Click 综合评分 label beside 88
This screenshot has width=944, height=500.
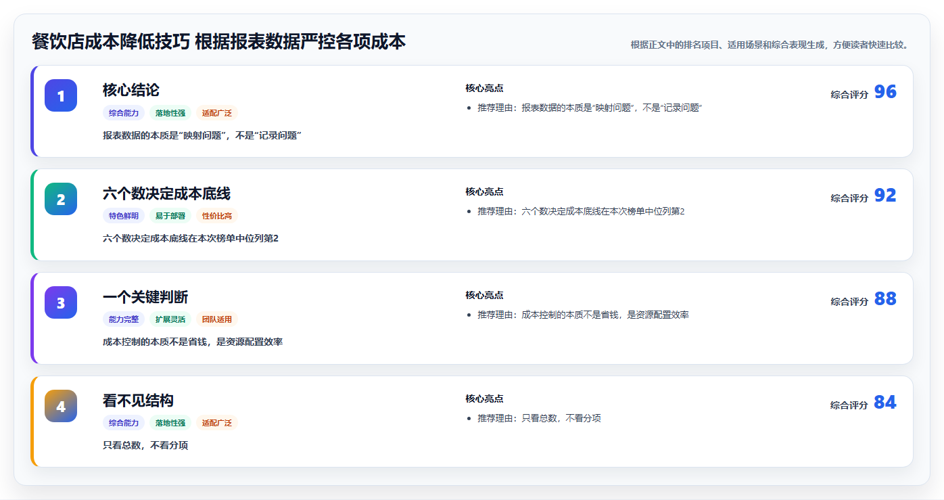[x=849, y=302]
